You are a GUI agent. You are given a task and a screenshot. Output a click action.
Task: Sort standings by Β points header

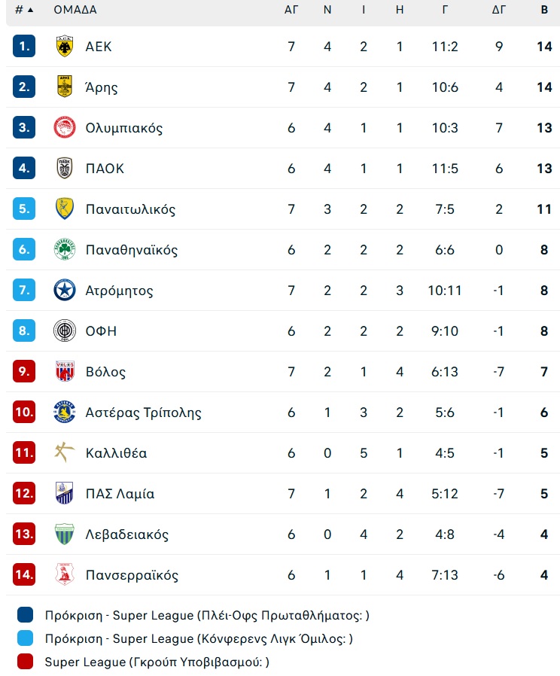pyautogui.click(x=544, y=10)
